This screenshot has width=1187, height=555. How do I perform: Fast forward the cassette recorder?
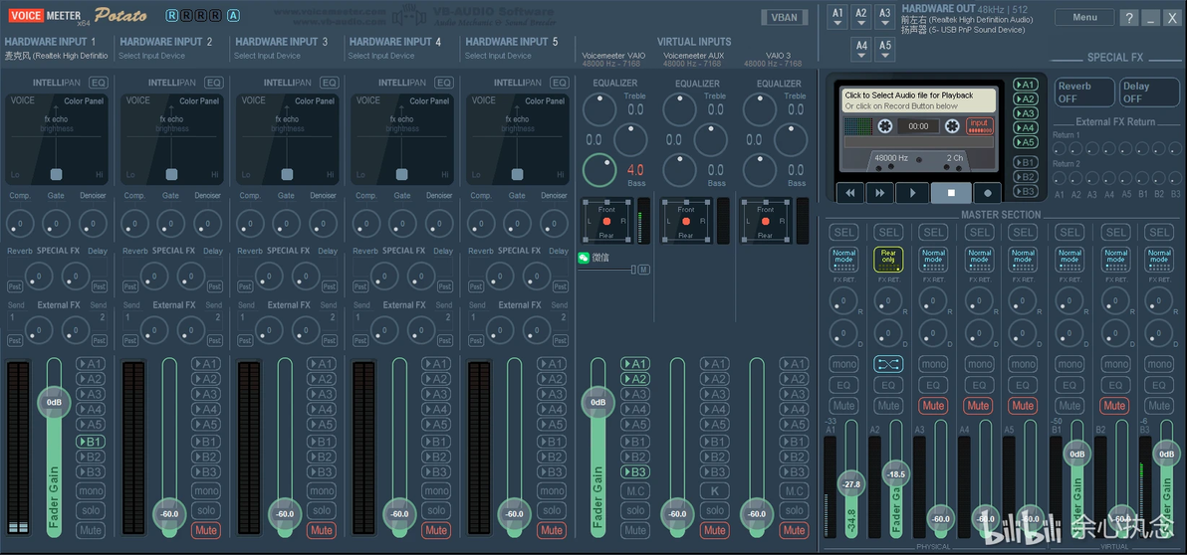tap(879, 193)
